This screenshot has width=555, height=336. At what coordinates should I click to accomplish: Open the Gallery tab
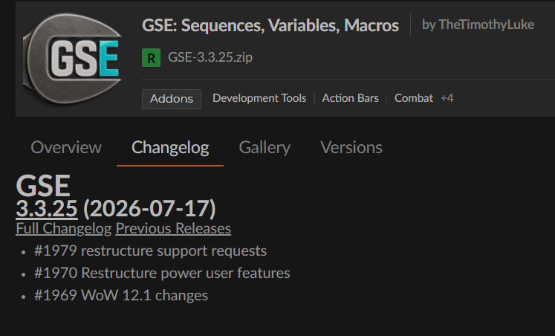click(264, 147)
